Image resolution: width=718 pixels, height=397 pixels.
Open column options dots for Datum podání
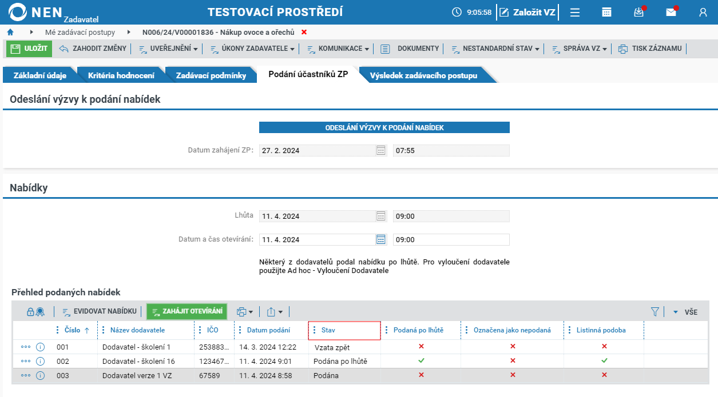click(x=240, y=330)
